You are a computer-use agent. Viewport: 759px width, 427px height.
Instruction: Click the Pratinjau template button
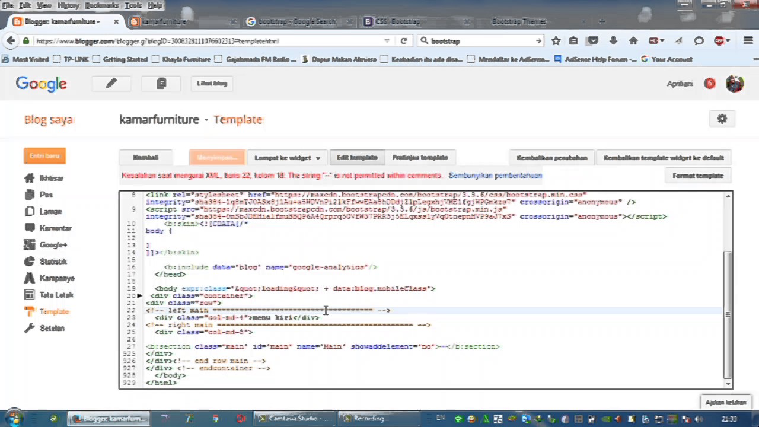coord(420,158)
